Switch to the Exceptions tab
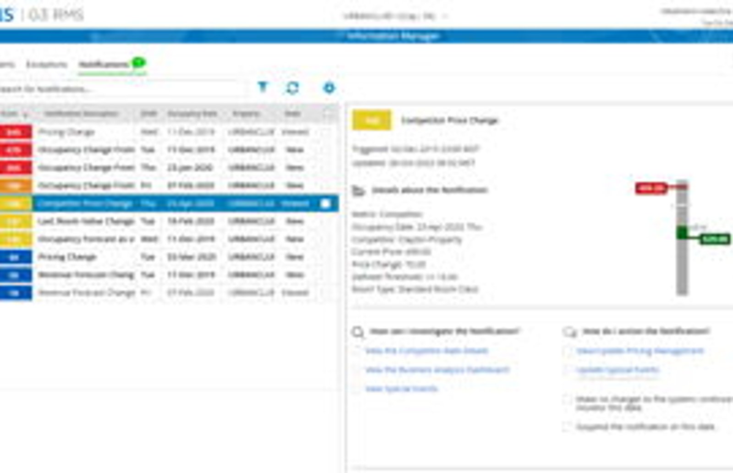The height and width of the screenshot is (473, 733). [x=47, y=65]
